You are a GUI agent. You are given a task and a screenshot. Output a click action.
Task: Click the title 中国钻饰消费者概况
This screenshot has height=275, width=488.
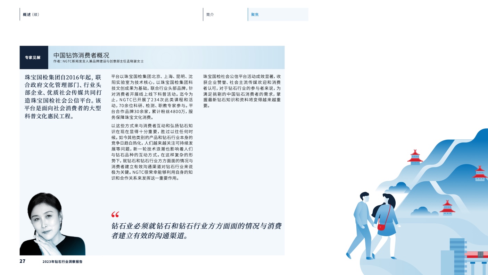coord(81,55)
